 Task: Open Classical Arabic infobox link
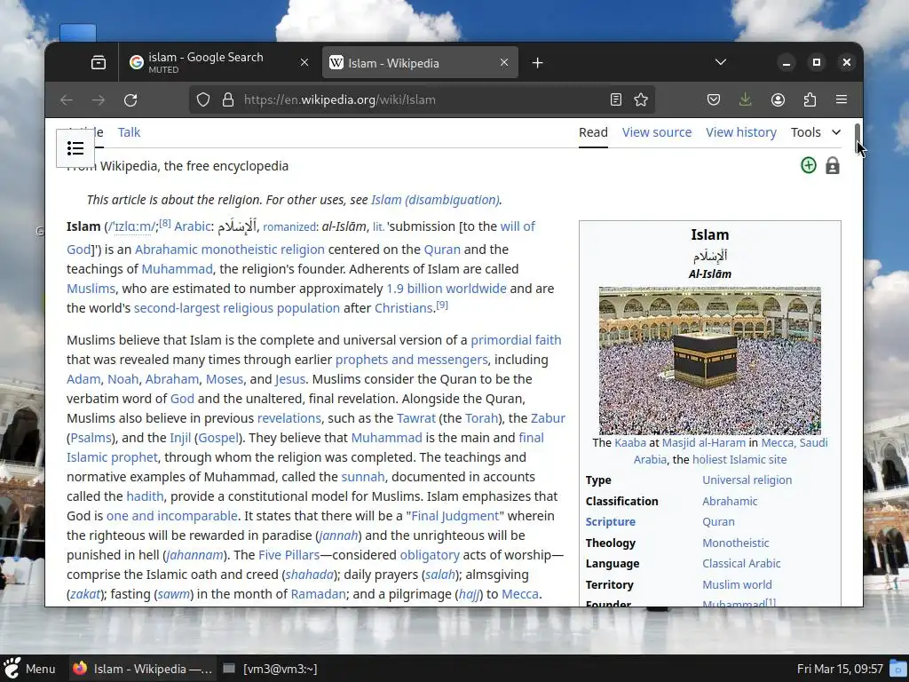[x=741, y=563]
